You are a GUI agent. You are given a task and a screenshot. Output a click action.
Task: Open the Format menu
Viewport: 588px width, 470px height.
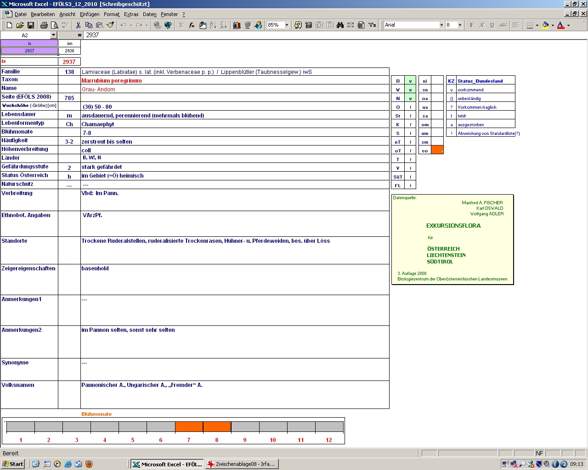click(112, 15)
